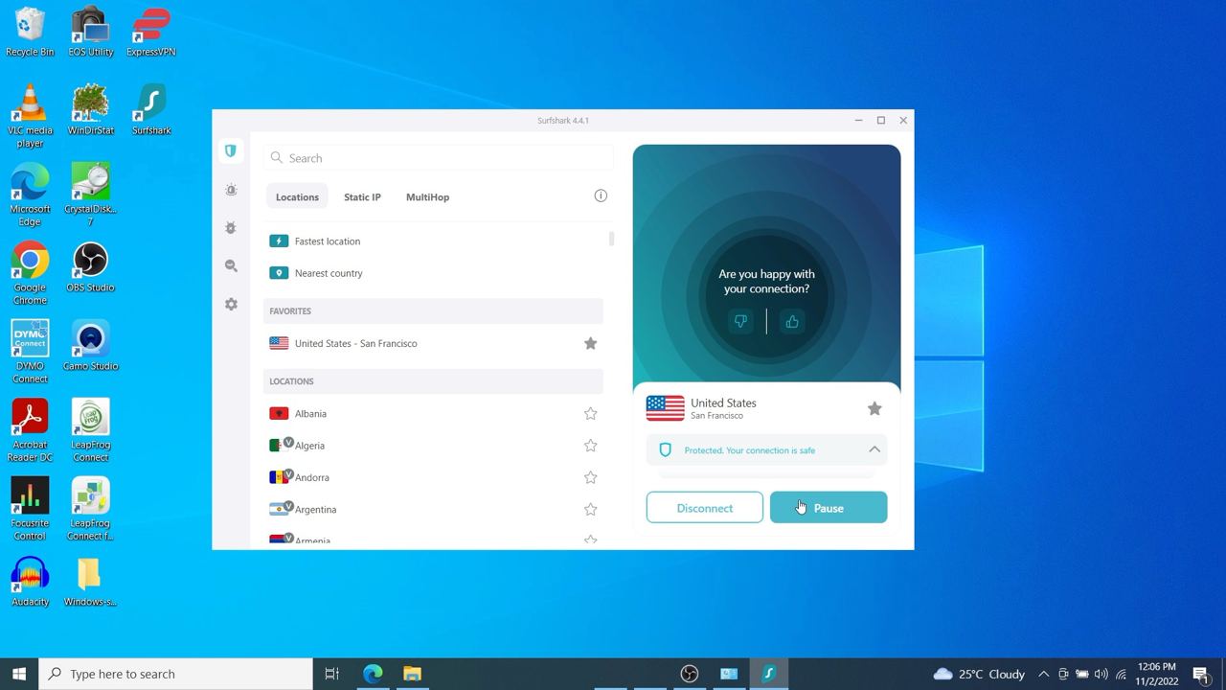Image resolution: width=1226 pixels, height=690 pixels.
Task: Click the Disconnect button
Action: pyautogui.click(x=705, y=508)
